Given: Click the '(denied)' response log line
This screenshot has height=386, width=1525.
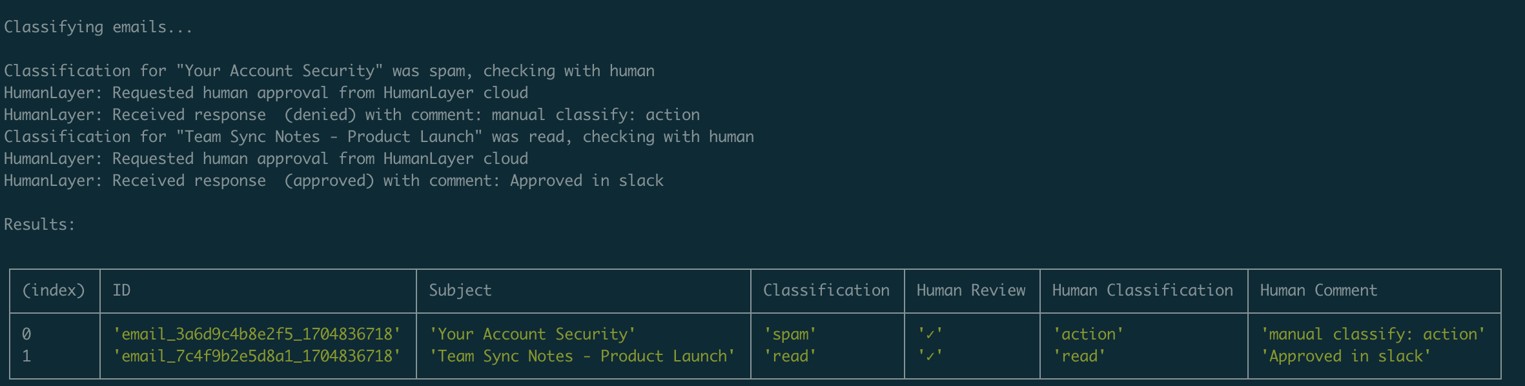Looking at the screenshot, I should (352, 115).
